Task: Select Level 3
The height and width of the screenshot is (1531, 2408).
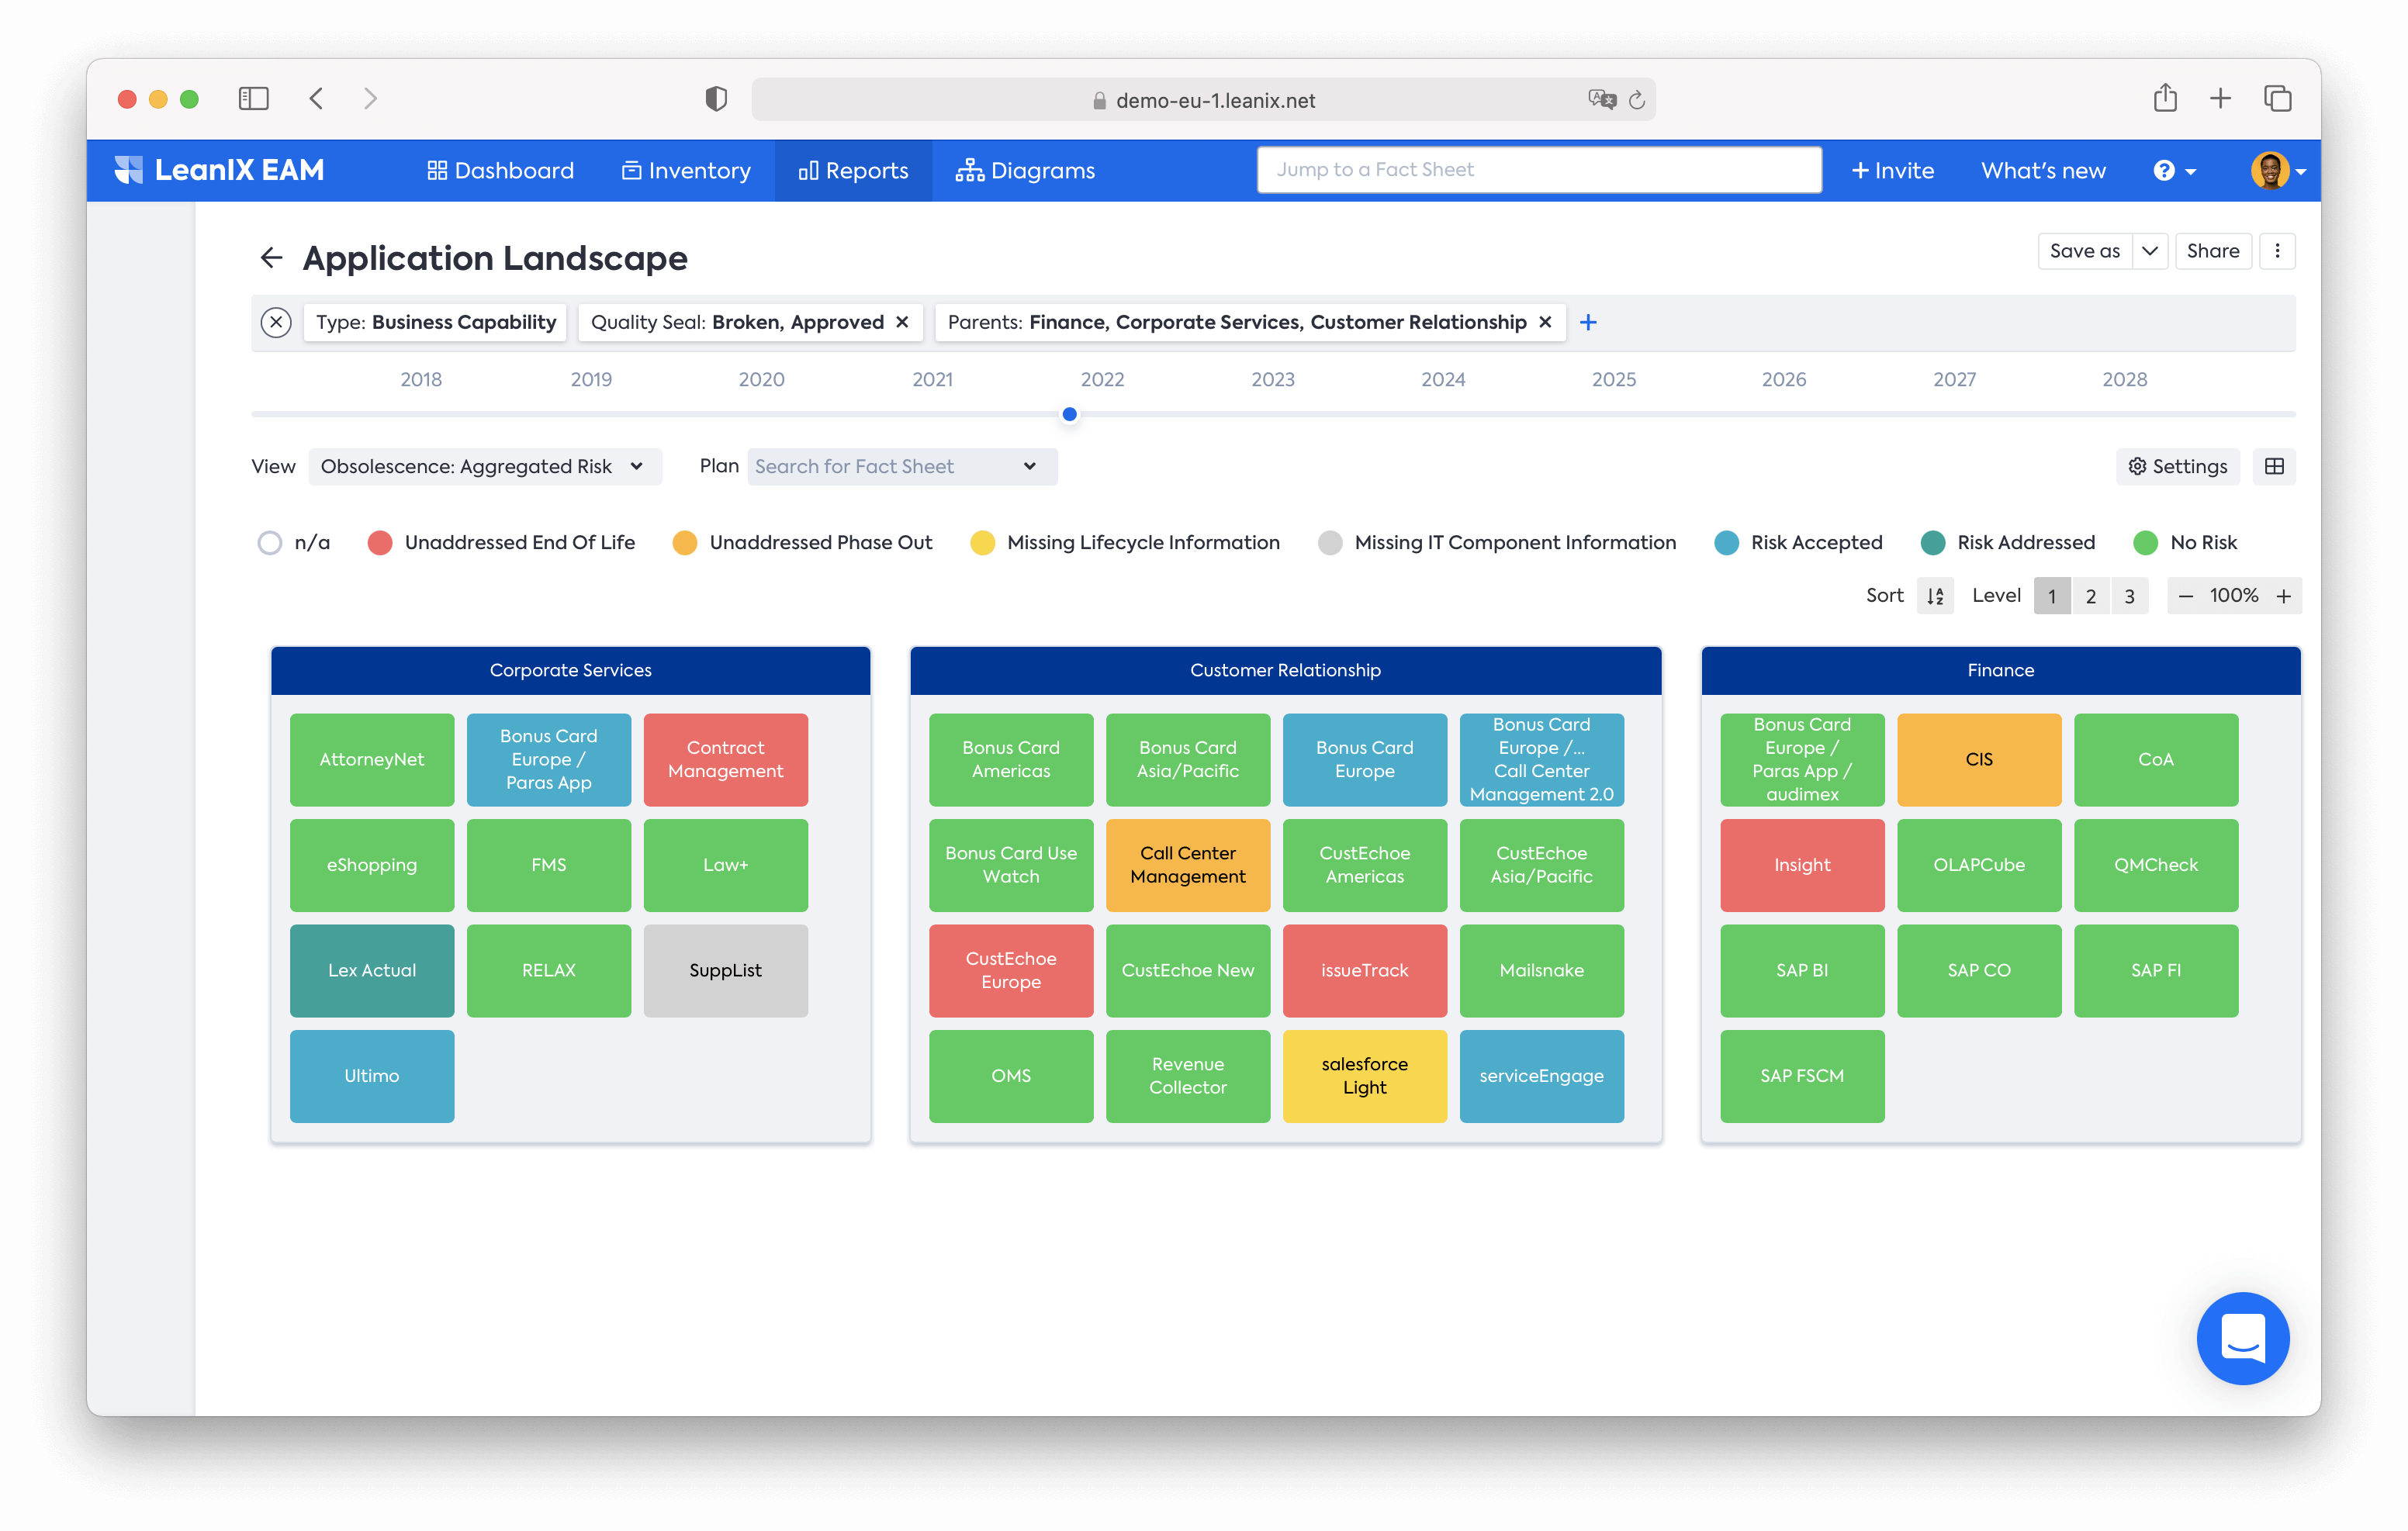Action: point(2129,596)
